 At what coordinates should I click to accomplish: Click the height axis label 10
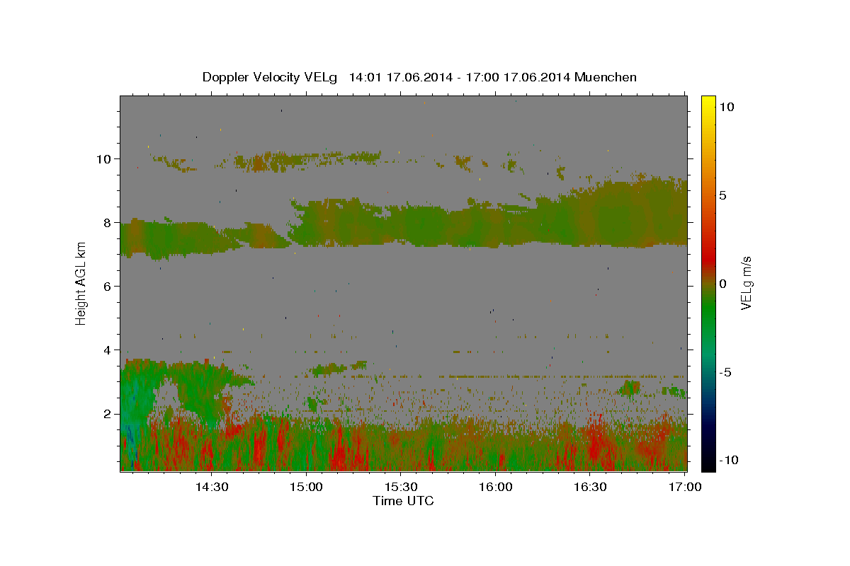pyautogui.click(x=103, y=158)
